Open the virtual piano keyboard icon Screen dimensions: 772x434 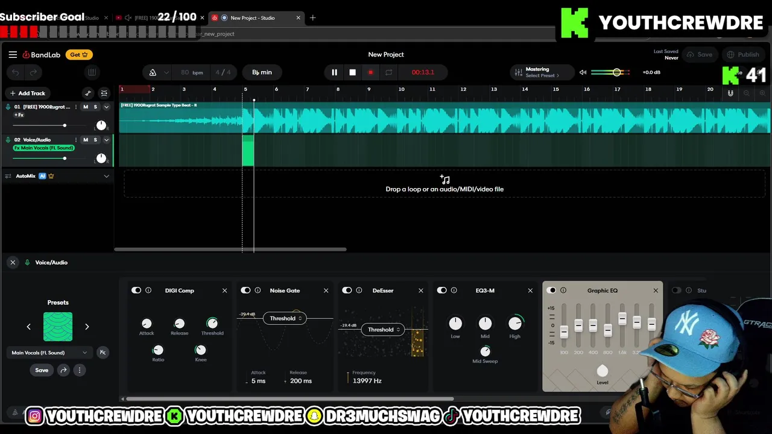(92, 72)
